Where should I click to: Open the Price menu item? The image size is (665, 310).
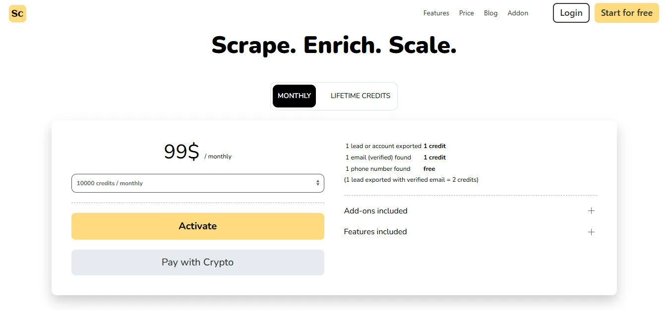[x=466, y=13]
